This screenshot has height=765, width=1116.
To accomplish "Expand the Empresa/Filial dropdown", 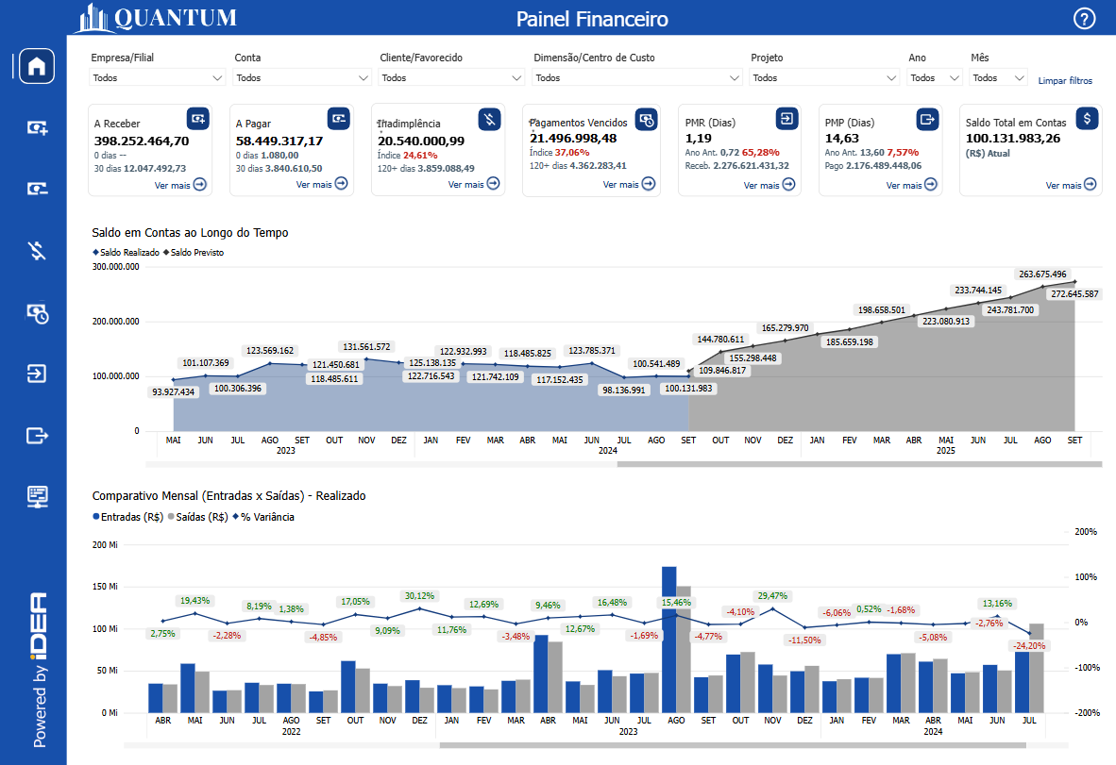I will click(158, 78).
